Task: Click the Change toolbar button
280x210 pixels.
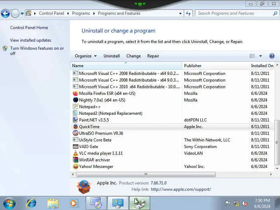Action: pos(134,56)
